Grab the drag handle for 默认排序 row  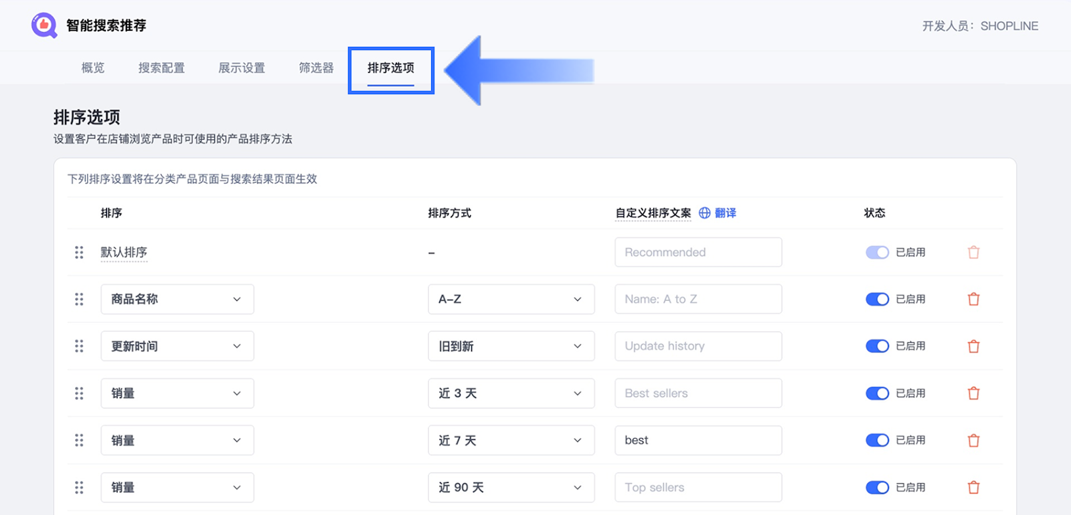79,252
